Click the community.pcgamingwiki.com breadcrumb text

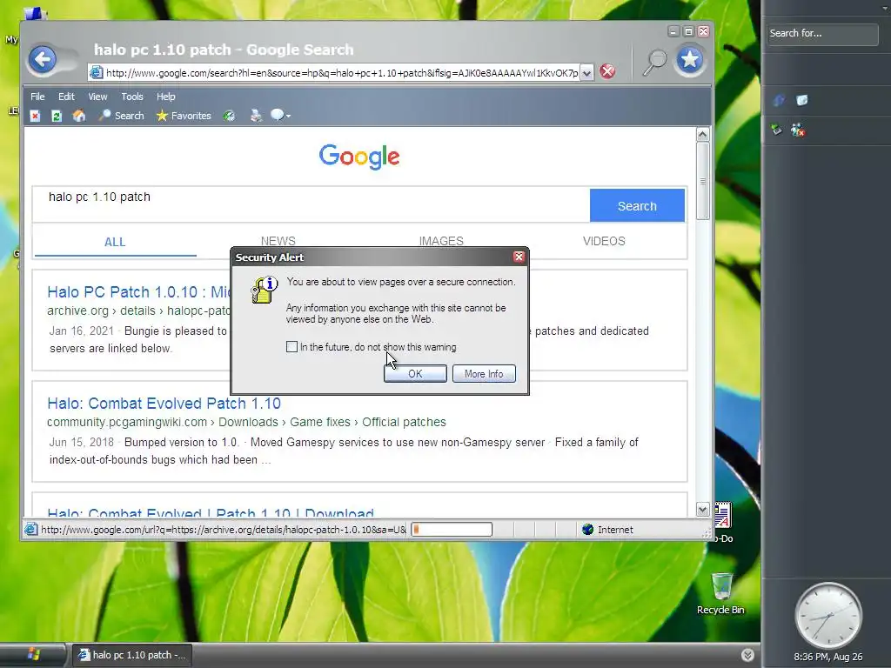127,422
